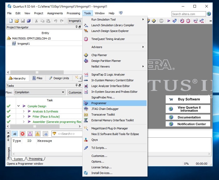This screenshot has height=180, width=219.
Task: Click the Redo arrow in the toolbar
Action: click(62, 21)
